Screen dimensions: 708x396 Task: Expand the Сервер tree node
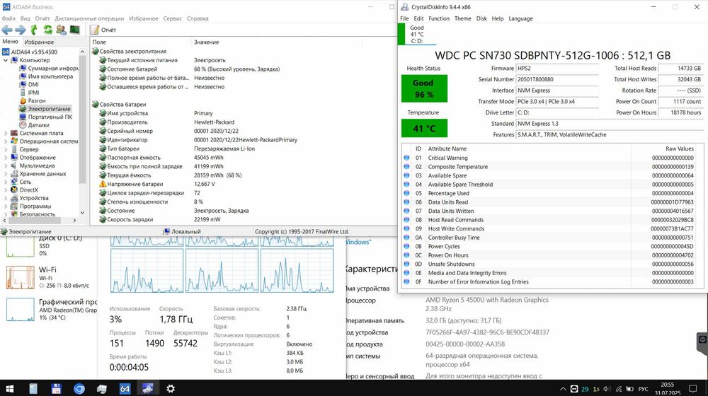6,149
